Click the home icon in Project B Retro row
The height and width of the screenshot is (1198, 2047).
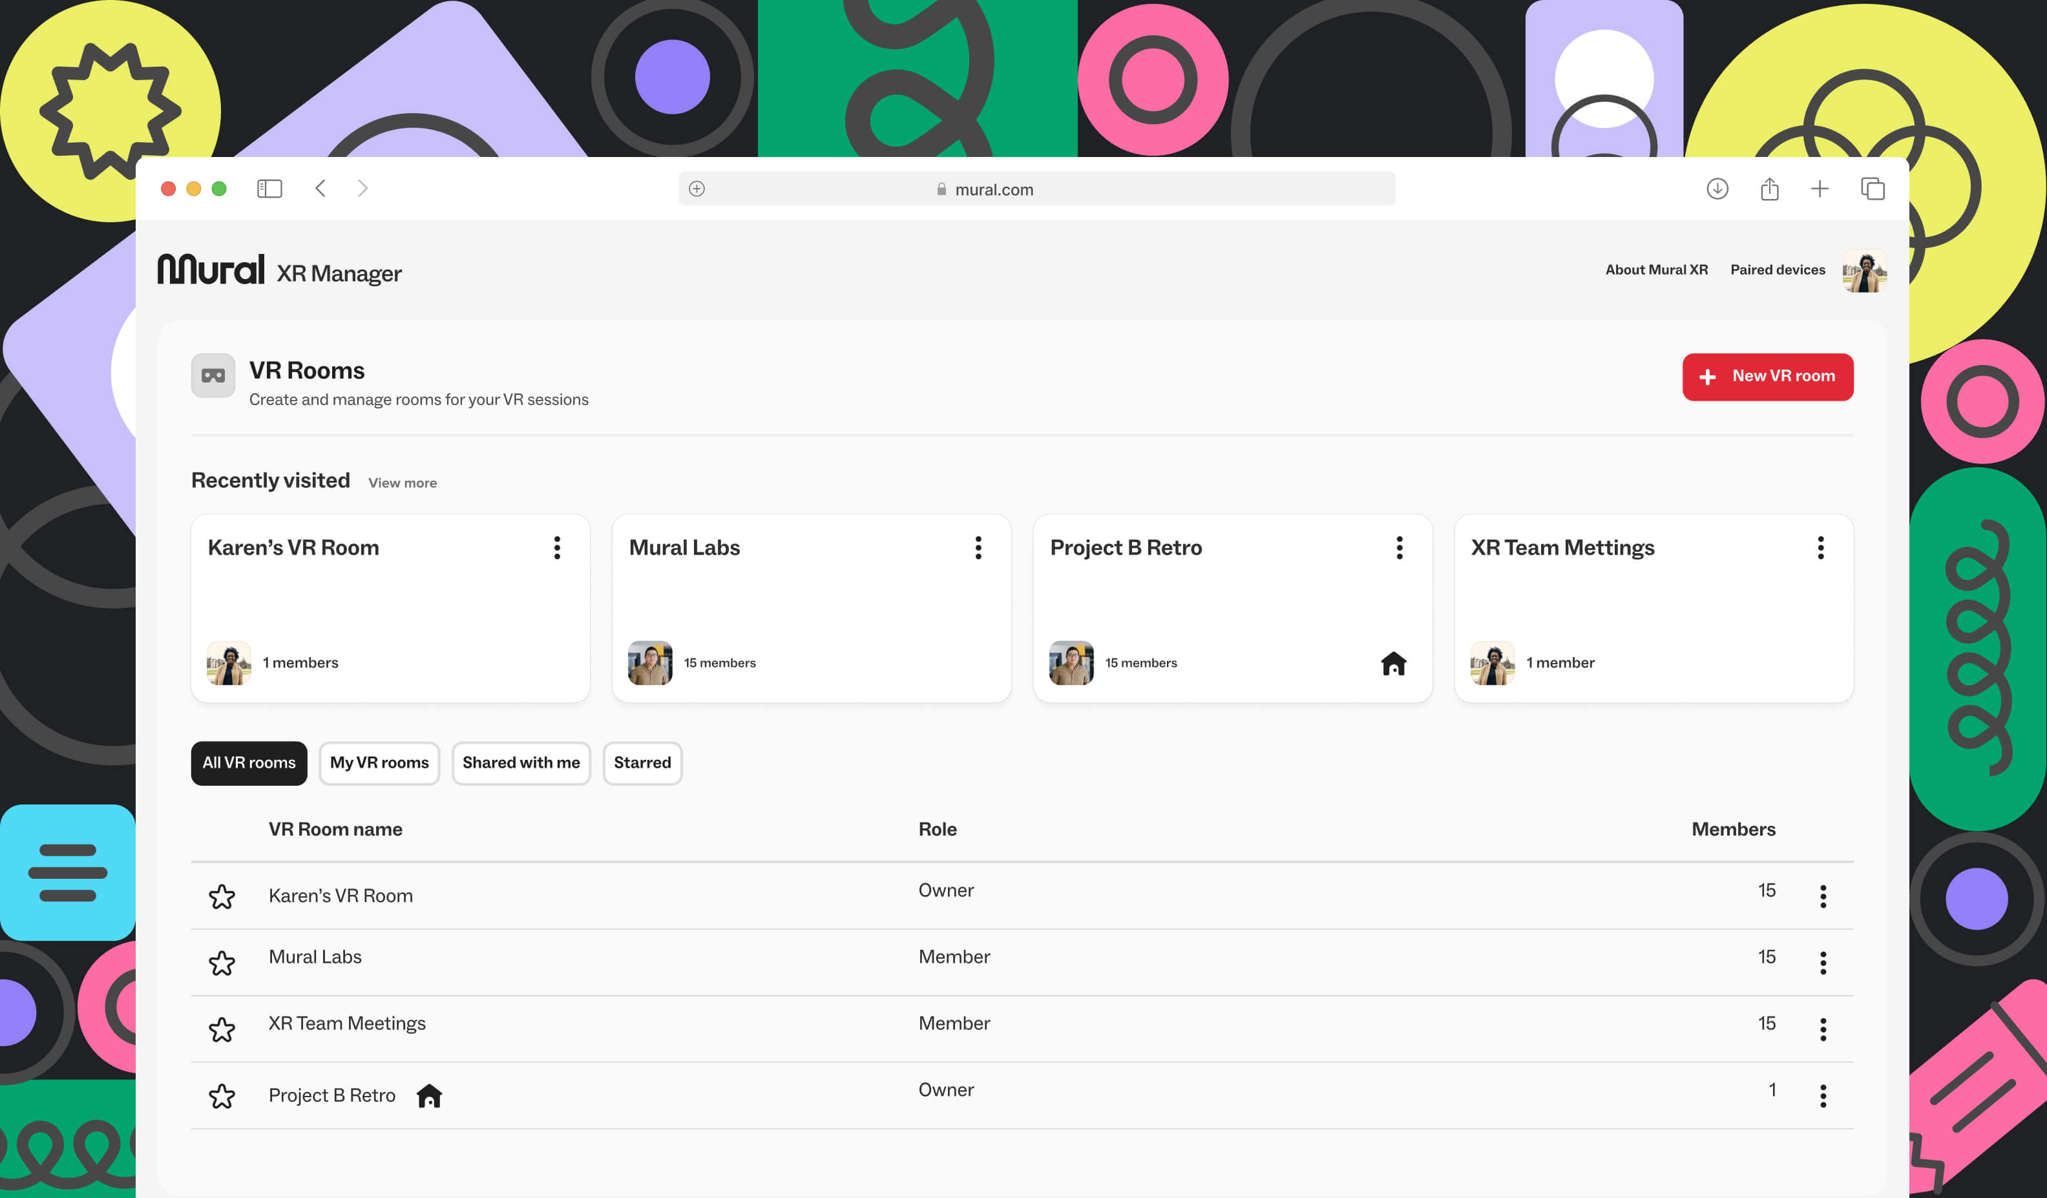coord(430,1096)
